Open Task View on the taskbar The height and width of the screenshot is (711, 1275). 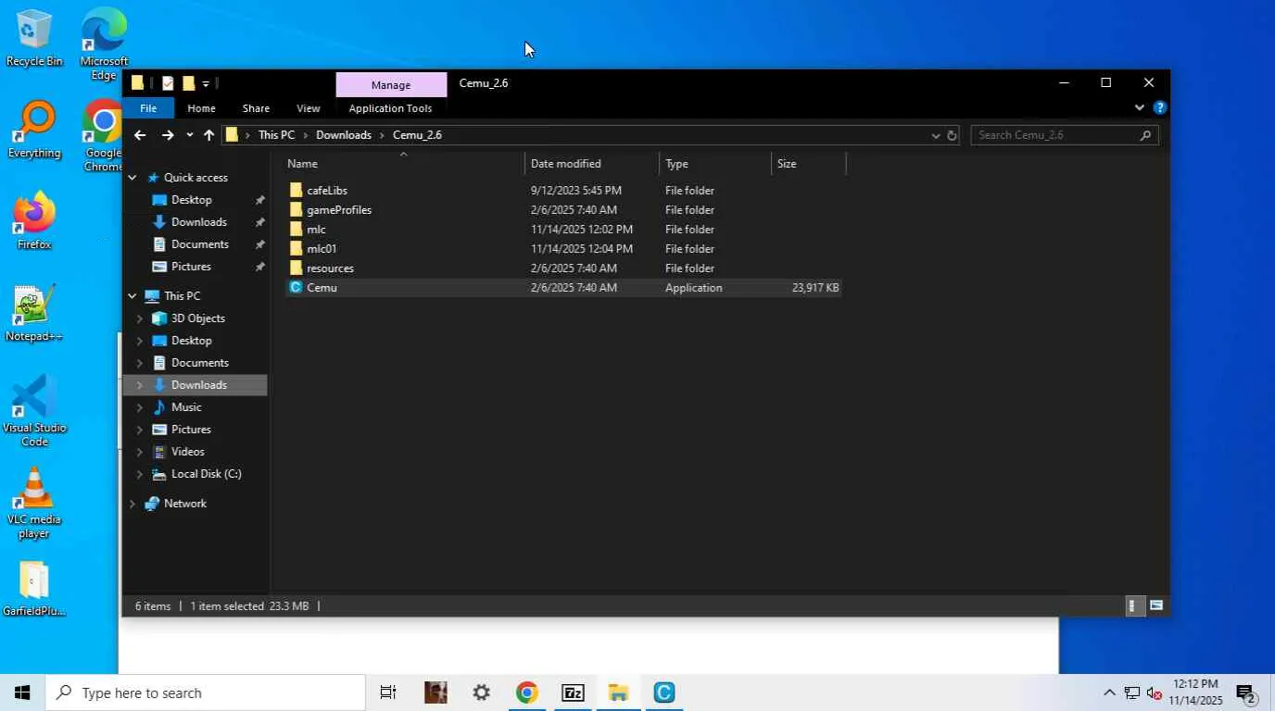point(388,692)
